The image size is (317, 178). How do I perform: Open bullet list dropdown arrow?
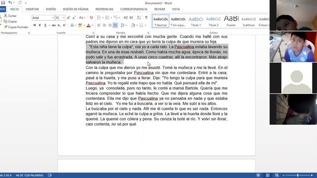coord(103,18)
